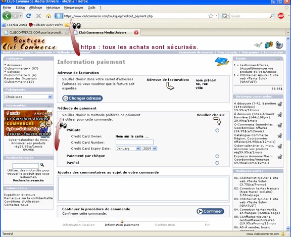The height and width of the screenshot is (237, 291).
Task: Open the tab list dropdown arrow
Action: tap(288, 32)
